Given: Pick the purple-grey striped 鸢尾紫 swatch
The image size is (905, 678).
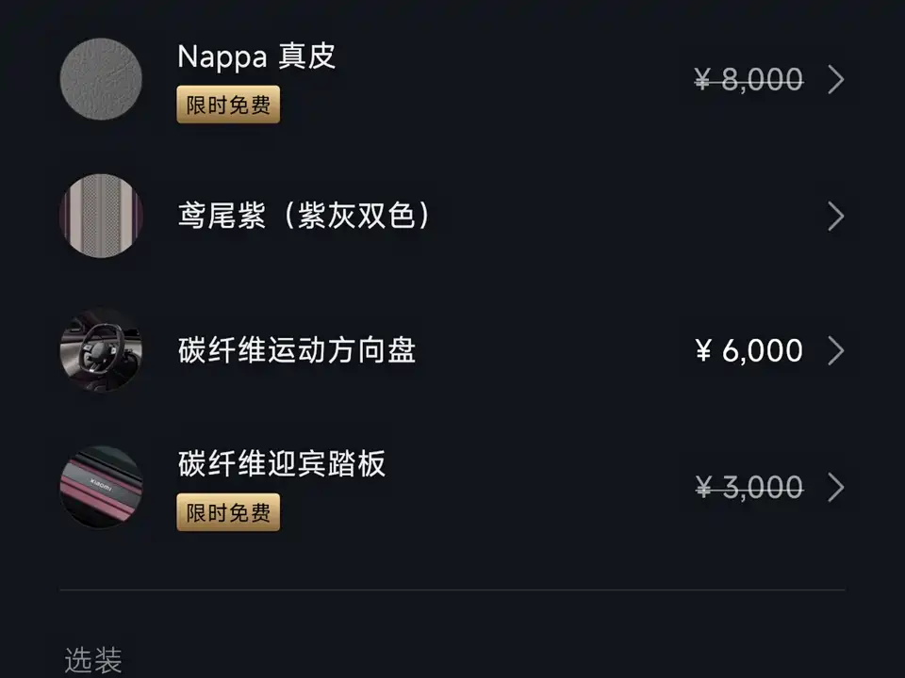Looking at the screenshot, I should (101, 216).
